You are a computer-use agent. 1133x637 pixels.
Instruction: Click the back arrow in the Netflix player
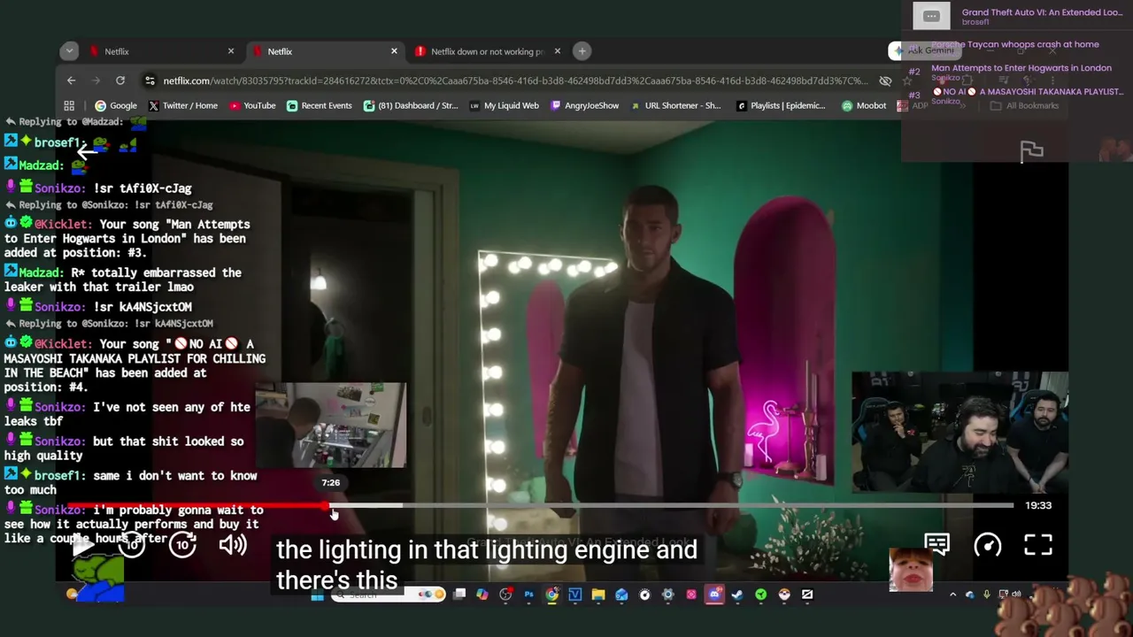pos(86,151)
